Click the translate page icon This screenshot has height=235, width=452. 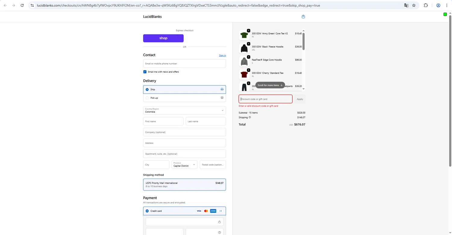406,5
